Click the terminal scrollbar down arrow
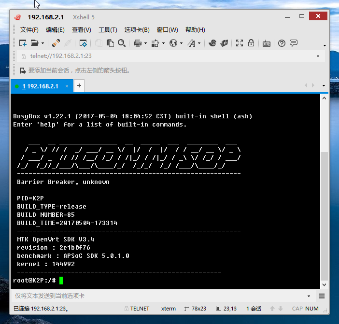This screenshot has height=324, width=339. (324, 285)
